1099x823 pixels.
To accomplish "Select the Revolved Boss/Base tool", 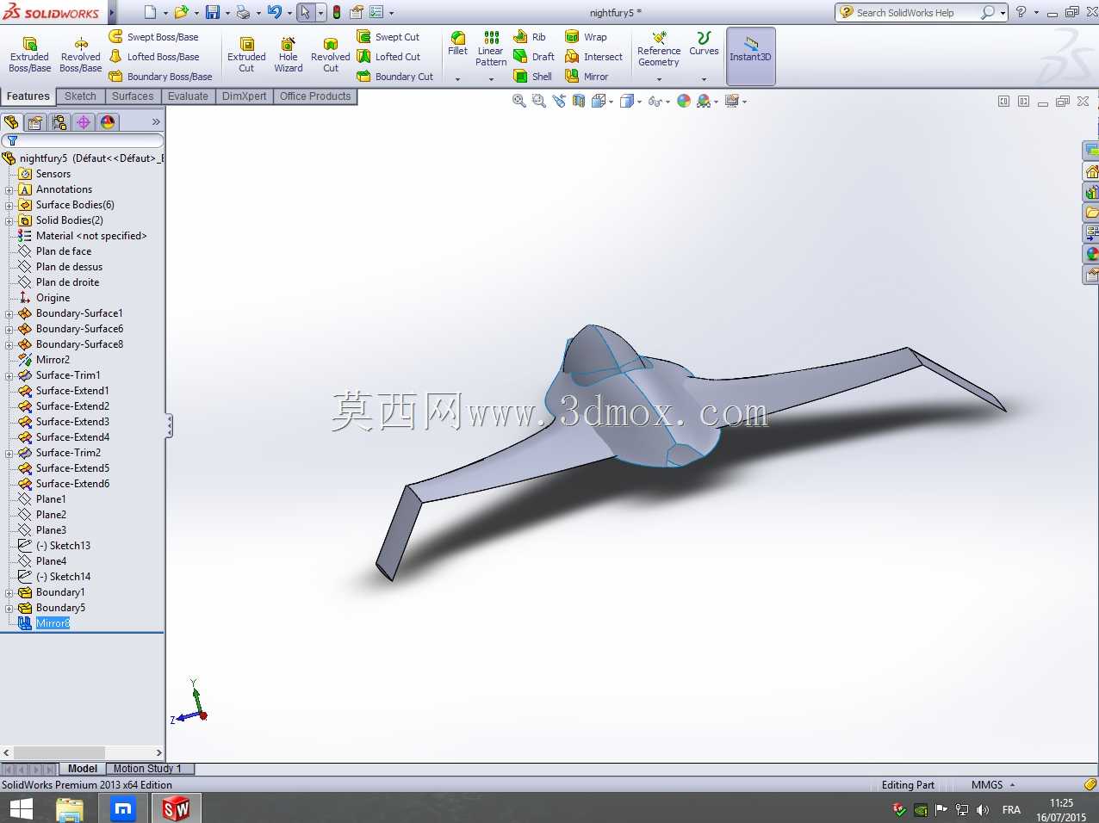I will [x=80, y=54].
